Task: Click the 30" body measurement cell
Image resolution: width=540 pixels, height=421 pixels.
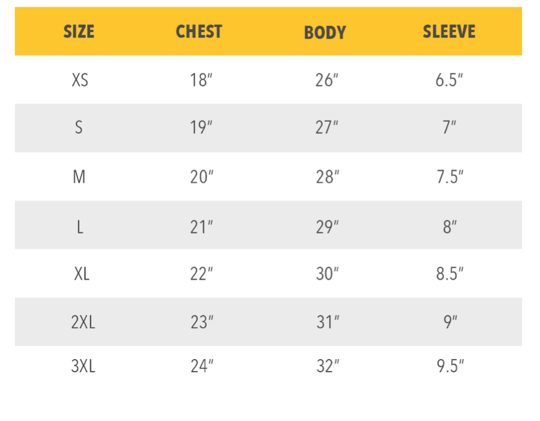Action: [327, 274]
